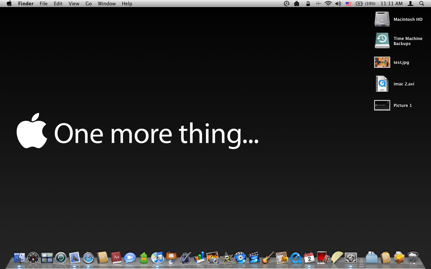
Task: Launch Safari from the Dock
Action: point(89,258)
